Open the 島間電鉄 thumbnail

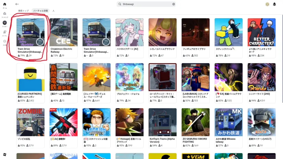tap(64, 77)
